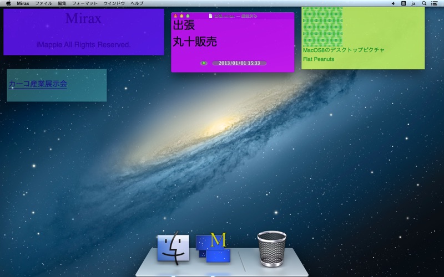Open the Trash in the Dock
444x277 pixels.
point(272,249)
